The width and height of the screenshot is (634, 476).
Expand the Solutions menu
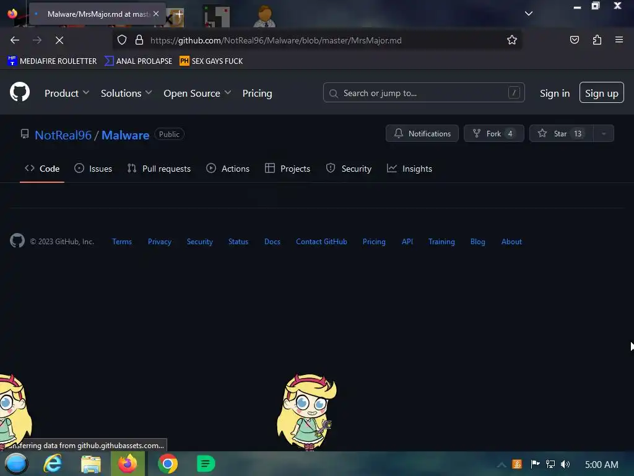[126, 93]
